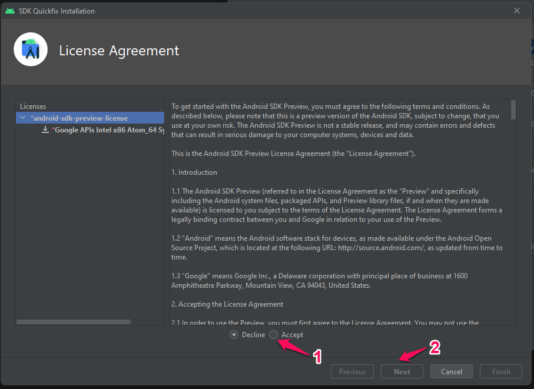Select the Decline radio button
The height and width of the screenshot is (389, 534).
coord(234,334)
